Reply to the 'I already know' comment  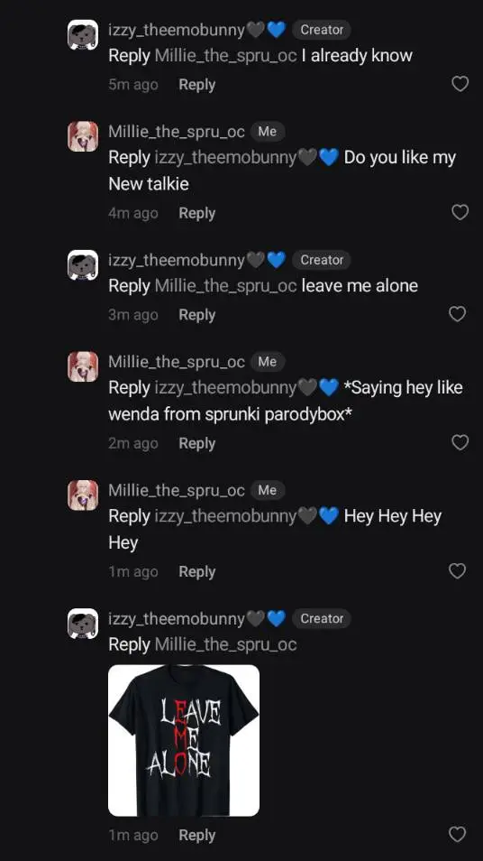click(196, 85)
